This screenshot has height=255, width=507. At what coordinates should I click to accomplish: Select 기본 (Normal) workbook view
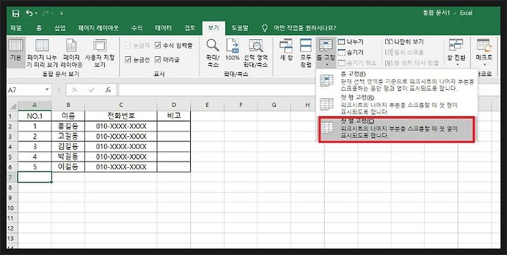click(x=15, y=53)
